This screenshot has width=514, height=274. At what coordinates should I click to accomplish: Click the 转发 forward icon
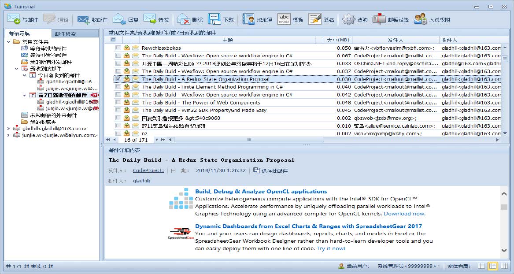click(150, 19)
